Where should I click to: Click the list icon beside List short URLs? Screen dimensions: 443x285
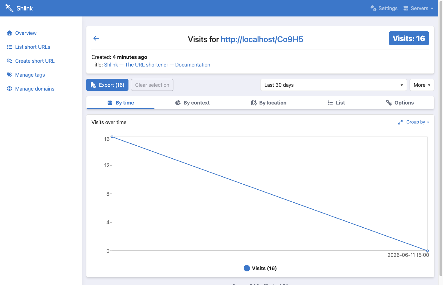pyautogui.click(x=9, y=47)
